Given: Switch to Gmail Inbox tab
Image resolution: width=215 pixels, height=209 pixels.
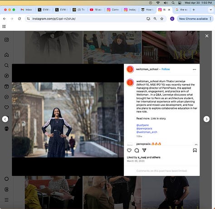Looking at the screenshot, I should (26, 10).
